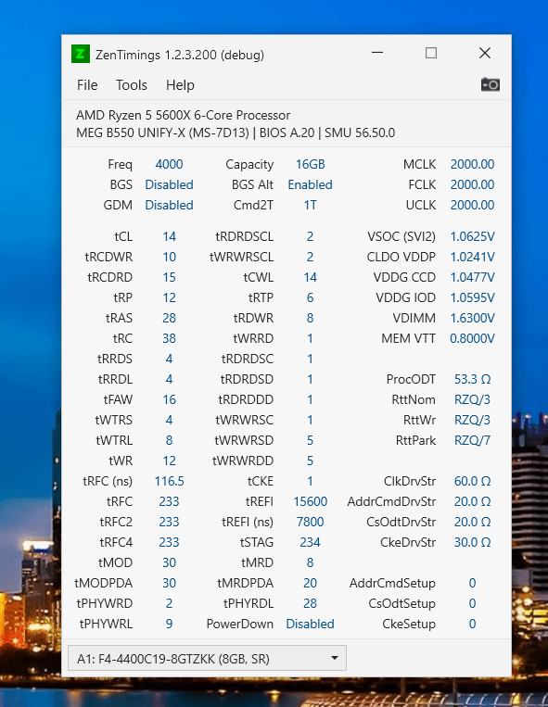The height and width of the screenshot is (707, 548).
Task: Click the tMRDPDA value 20
Action: click(310, 583)
